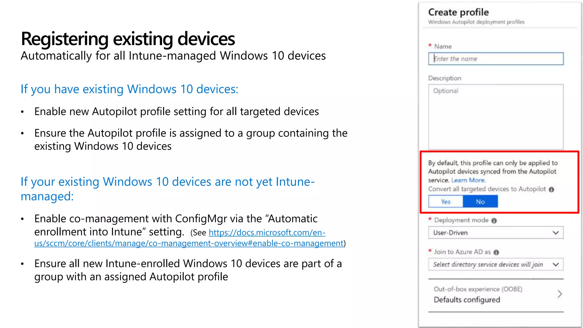583x328 pixels.
Task: Click the info icon beside Convert all targeted devices
Action: pos(551,190)
